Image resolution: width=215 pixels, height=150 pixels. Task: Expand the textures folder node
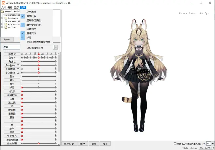2,18
